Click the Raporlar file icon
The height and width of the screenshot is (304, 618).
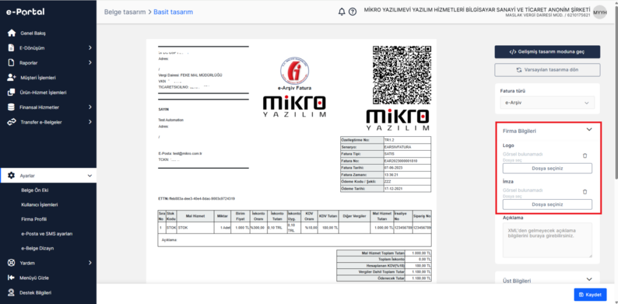tap(11, 63)
